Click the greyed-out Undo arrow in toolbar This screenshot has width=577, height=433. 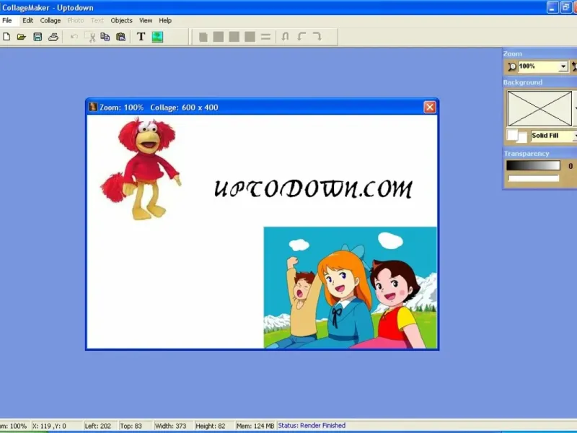[x=74, y=37]
